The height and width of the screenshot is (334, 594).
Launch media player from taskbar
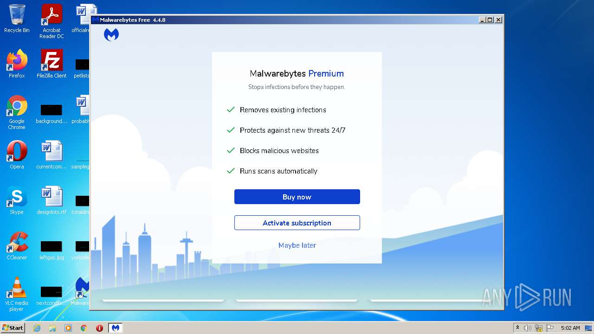pos(68,328)
